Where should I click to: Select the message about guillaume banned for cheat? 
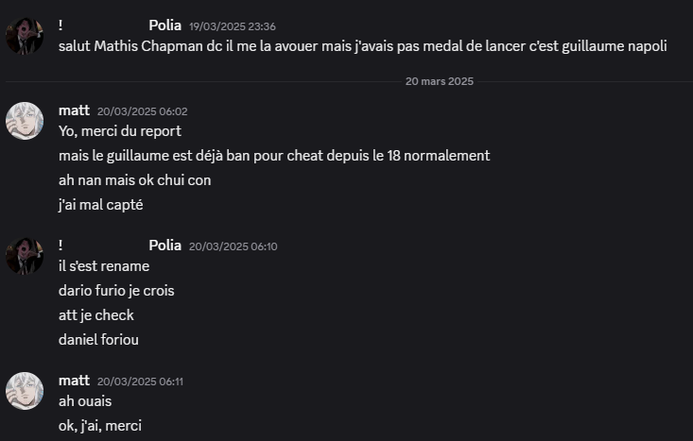tap(274, 155)
